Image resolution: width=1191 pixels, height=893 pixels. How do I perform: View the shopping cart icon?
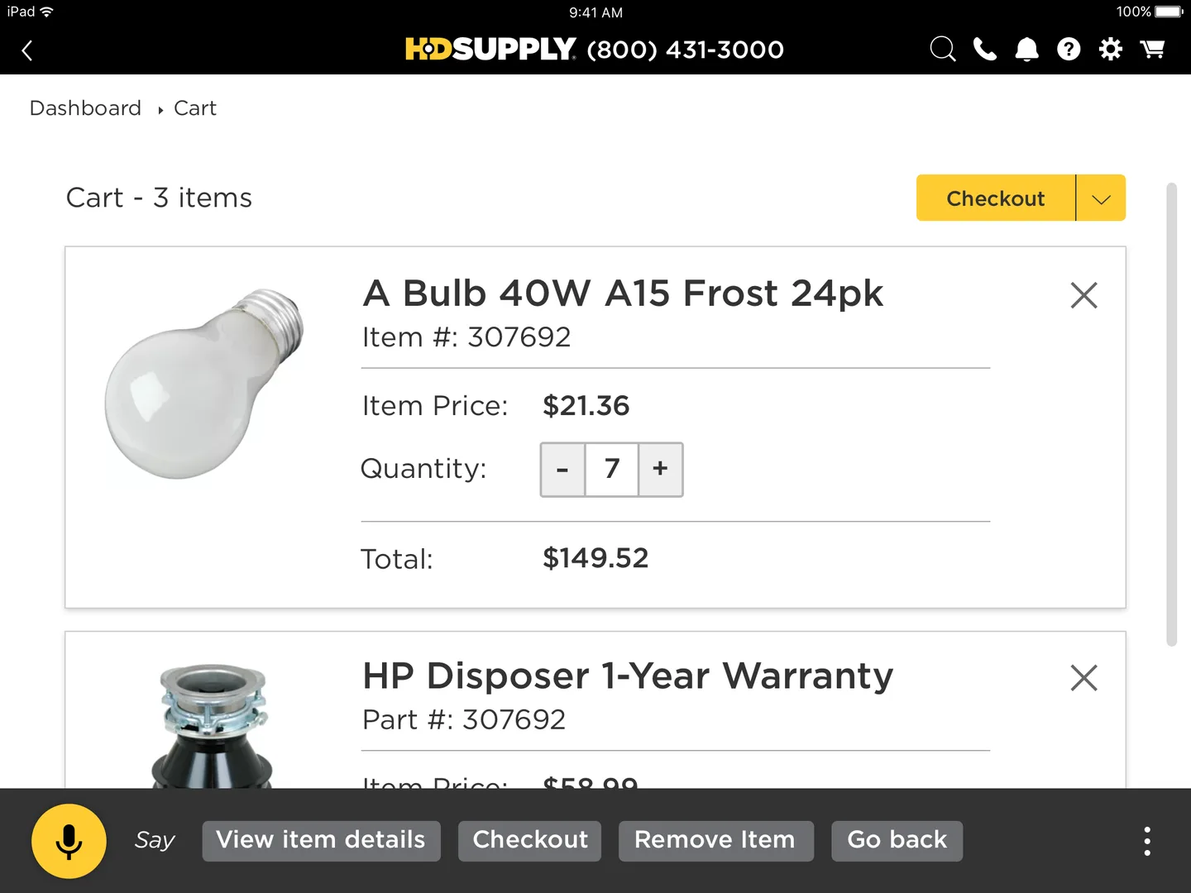coord(1153,49)
